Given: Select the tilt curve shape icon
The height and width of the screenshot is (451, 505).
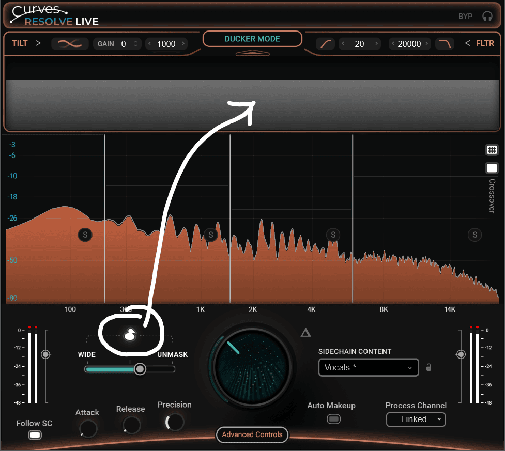Looking at the screenshot, I should point(70,44).
